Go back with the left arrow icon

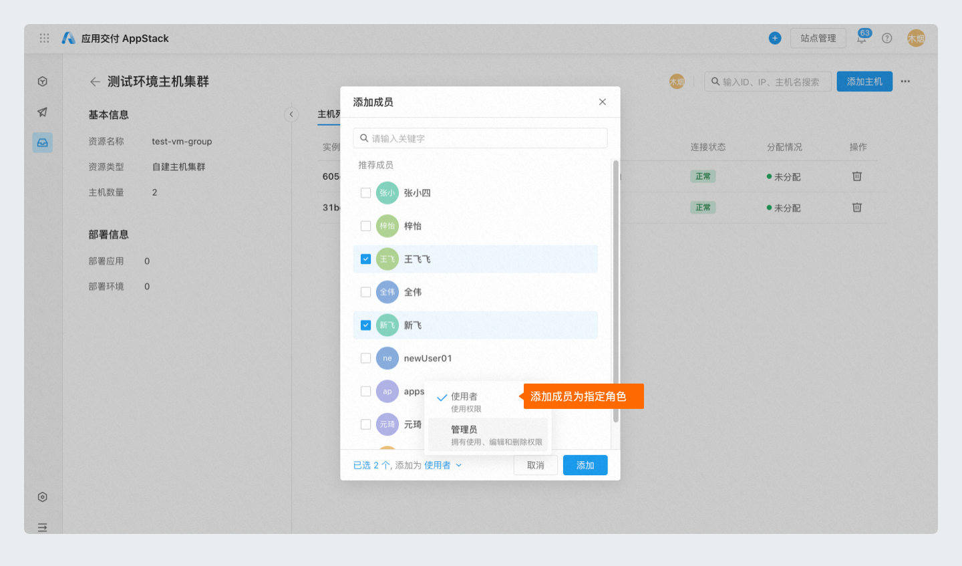point(95,82)
